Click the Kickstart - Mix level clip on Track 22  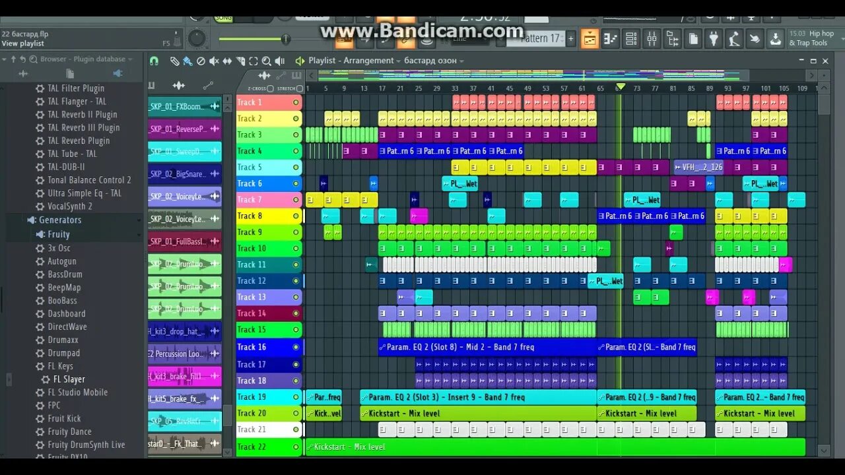point(555,447)
